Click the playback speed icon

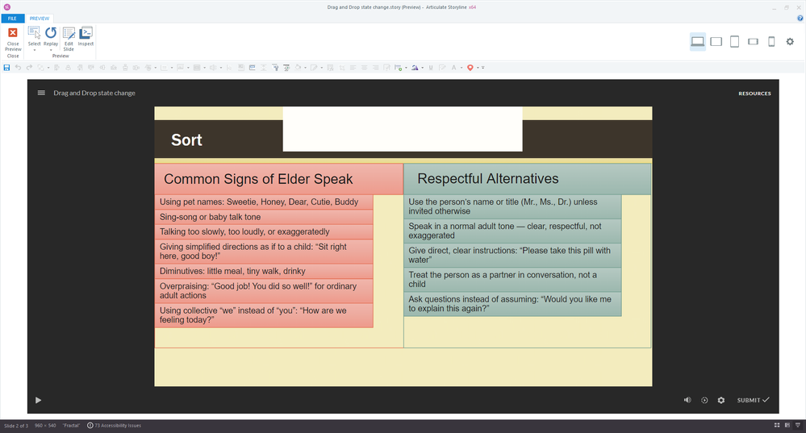tap(704, 400)
